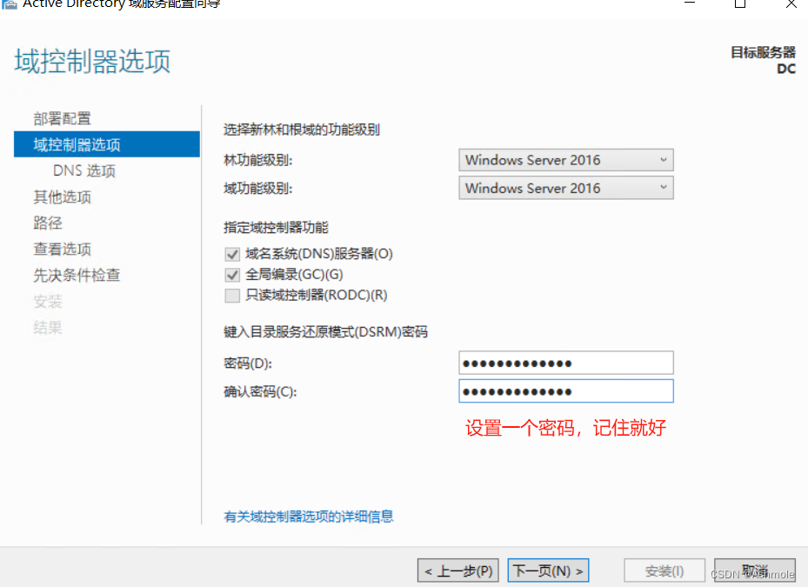Focus the 确认密码(C) input field

click(566, 391)
